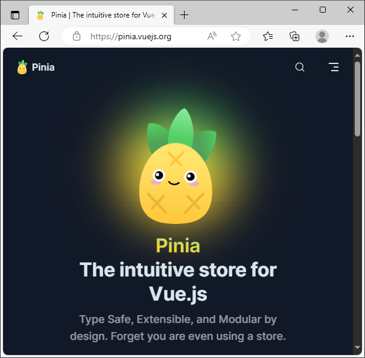Click 'The intuitive store for' heading
Image resolution: width=365 pixels, height=358 pixels.
(x=179, y=270)
